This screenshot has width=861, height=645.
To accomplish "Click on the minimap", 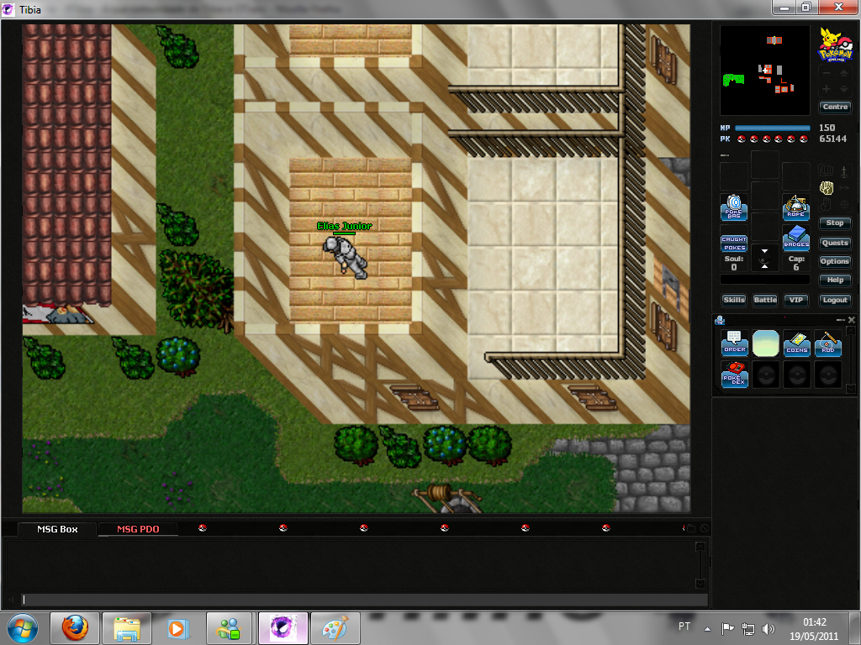I will point(764,71).
